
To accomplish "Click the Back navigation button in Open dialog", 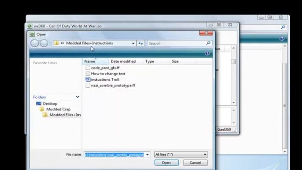I will [x=34, y=43].
